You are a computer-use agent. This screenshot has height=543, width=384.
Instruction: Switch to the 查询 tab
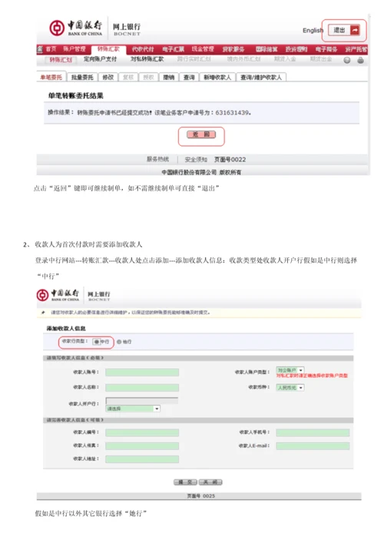point(189,78)
